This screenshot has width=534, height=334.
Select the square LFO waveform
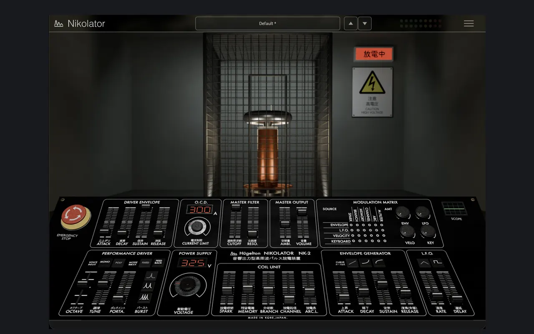438,263
